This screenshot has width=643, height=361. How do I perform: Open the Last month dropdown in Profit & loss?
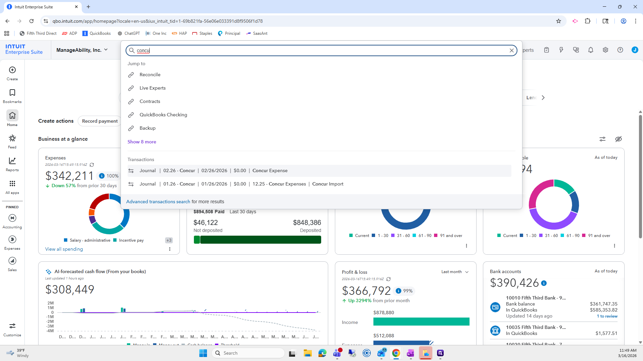(x=455, y=272)
